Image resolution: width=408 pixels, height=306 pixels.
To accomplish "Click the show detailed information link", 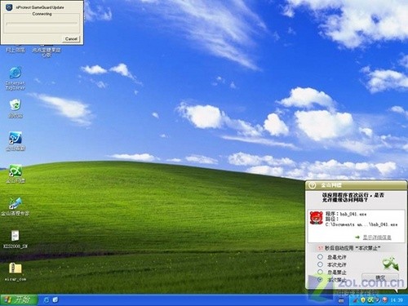I will 377,237.
